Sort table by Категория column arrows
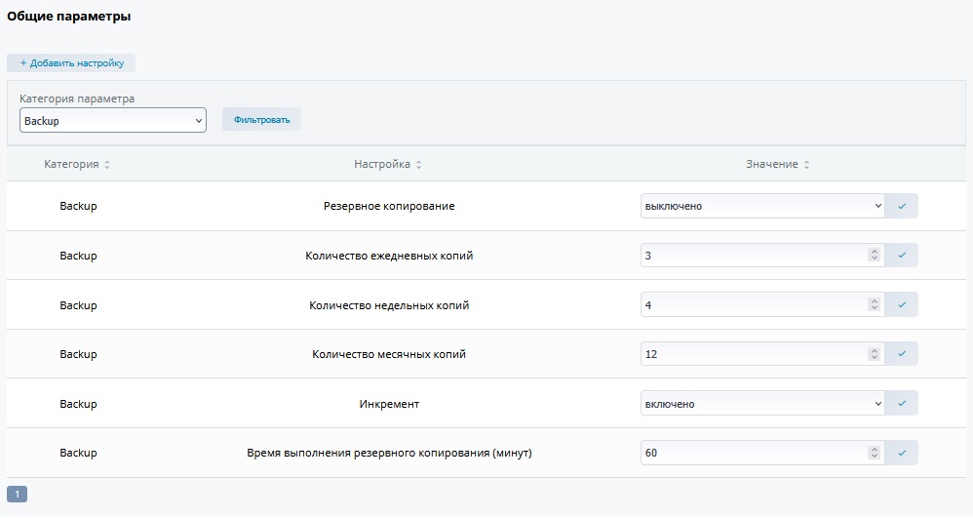 [x=107, y=165]
